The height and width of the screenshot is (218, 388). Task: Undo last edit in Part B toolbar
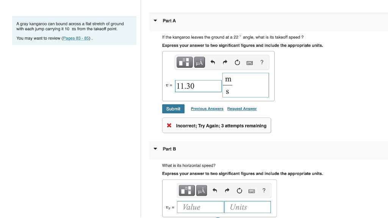214,190
